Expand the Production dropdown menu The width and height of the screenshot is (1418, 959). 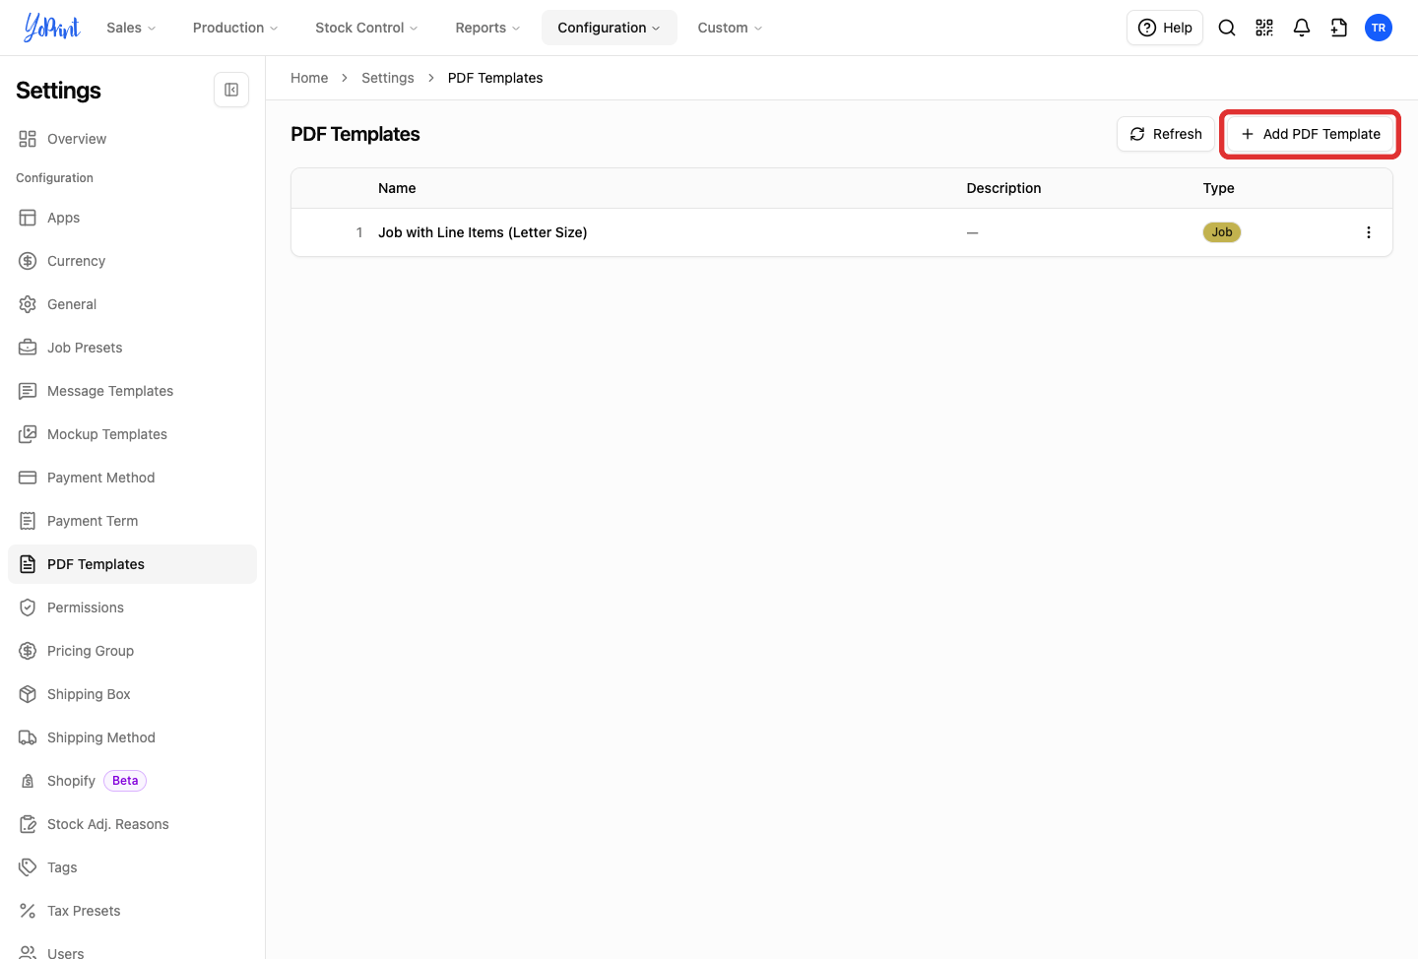click(235, 28)
